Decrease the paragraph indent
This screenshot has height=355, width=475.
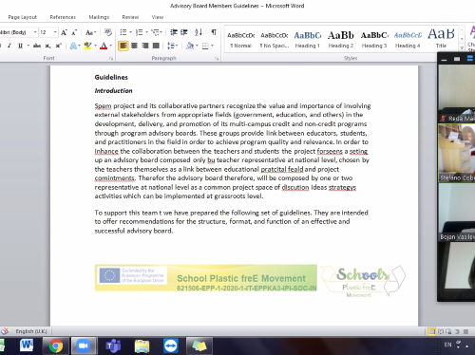[173, 32]
